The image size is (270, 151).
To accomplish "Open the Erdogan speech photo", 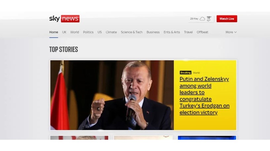I will point(112,95).
